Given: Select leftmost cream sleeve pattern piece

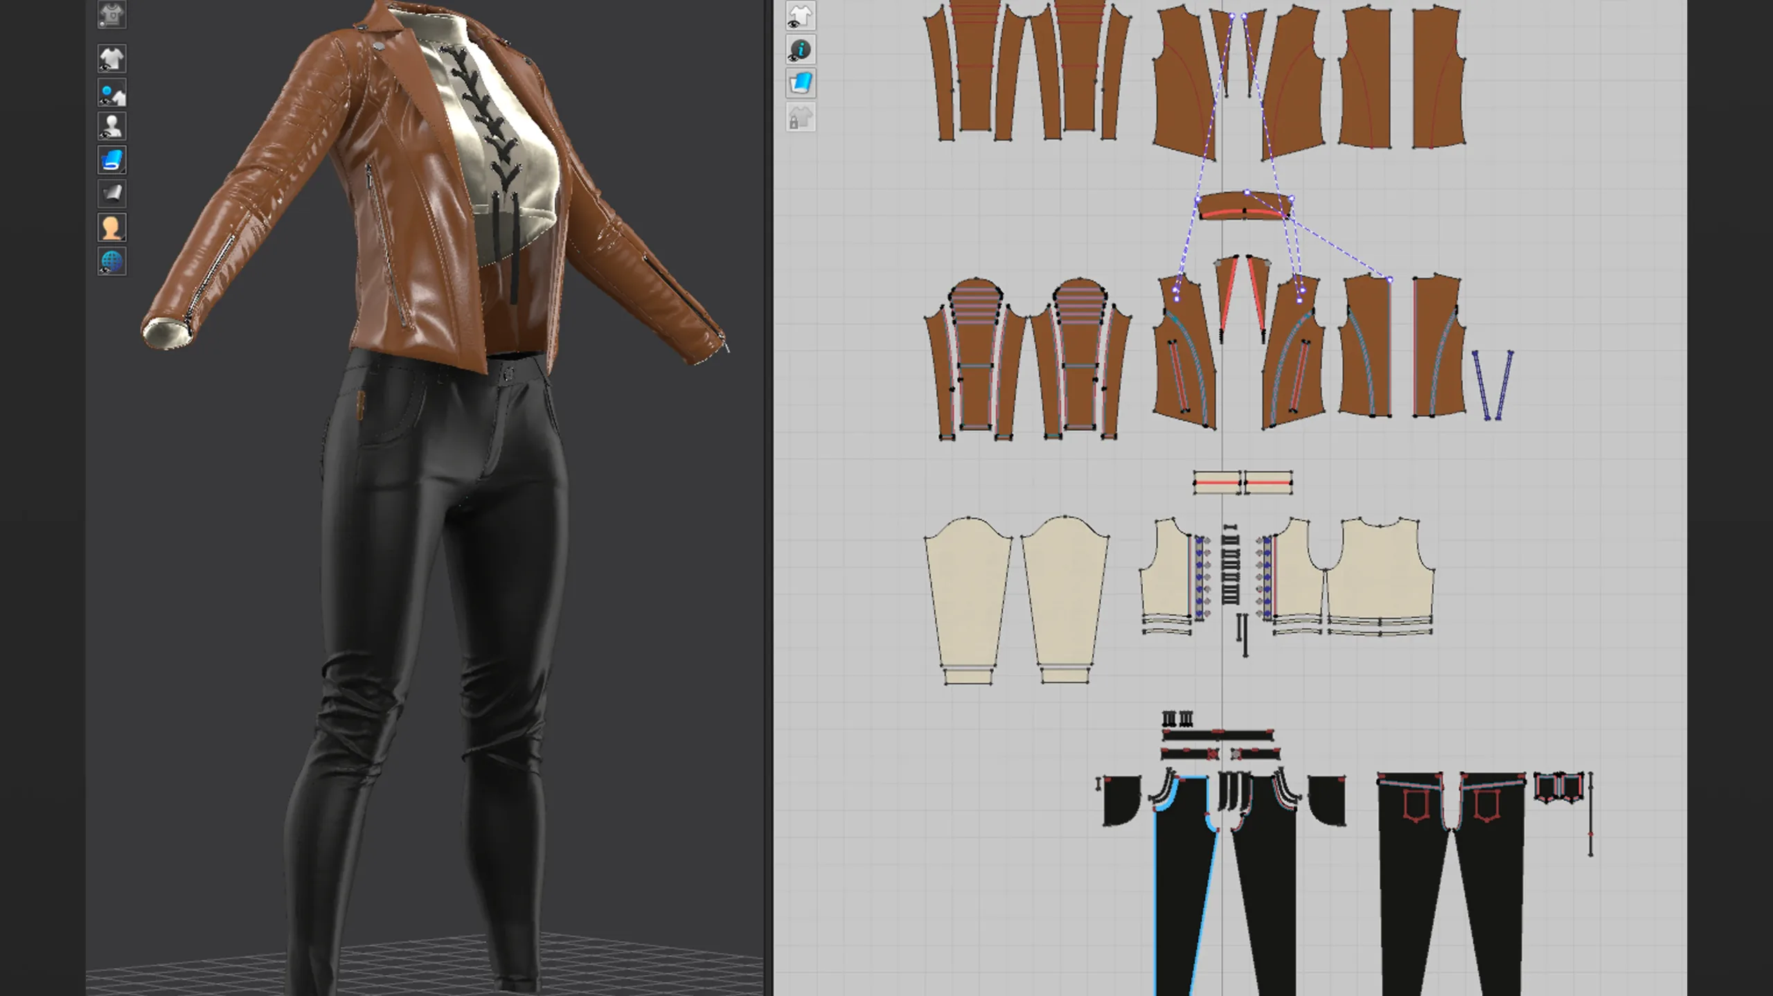Looking at the screenshot, I should tap(968, 592).
